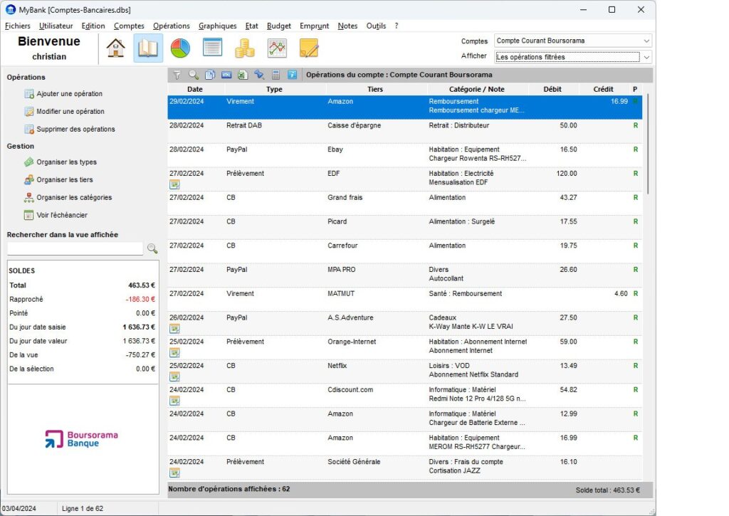
Task: Open the Budget menu
Action: click(279, 26)
